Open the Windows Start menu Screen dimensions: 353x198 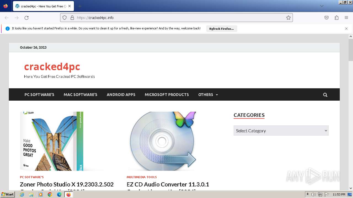pyautogui.click(x=8, y=194)
